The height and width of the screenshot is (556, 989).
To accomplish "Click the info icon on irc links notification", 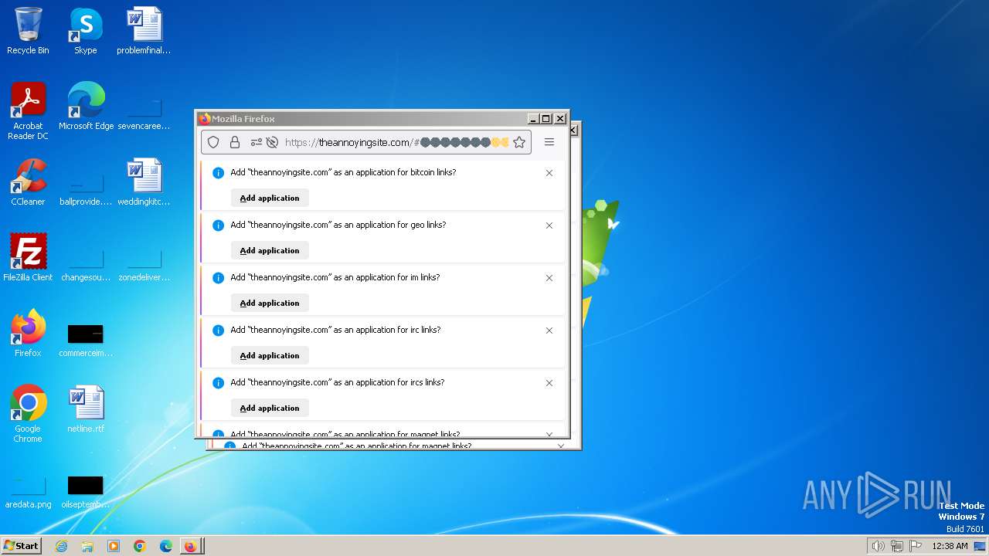I will (x=218, y=331).
